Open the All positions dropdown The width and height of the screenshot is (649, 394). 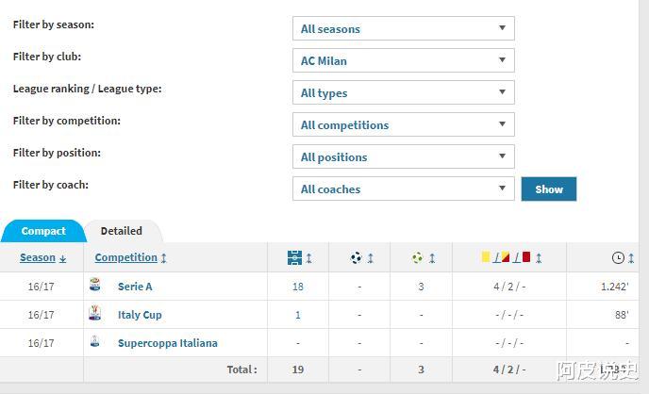pyautogui.click(x=403, y=157)
